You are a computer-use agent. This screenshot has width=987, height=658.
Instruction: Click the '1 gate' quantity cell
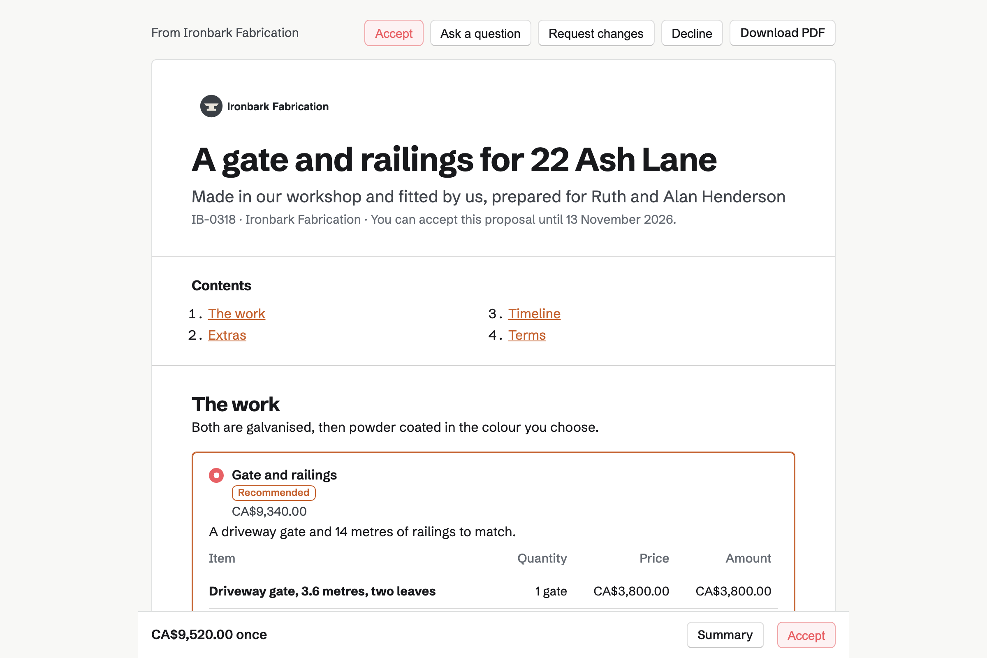[x=551, y=591]
